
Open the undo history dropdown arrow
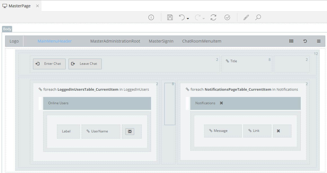[x=188, y=19]
